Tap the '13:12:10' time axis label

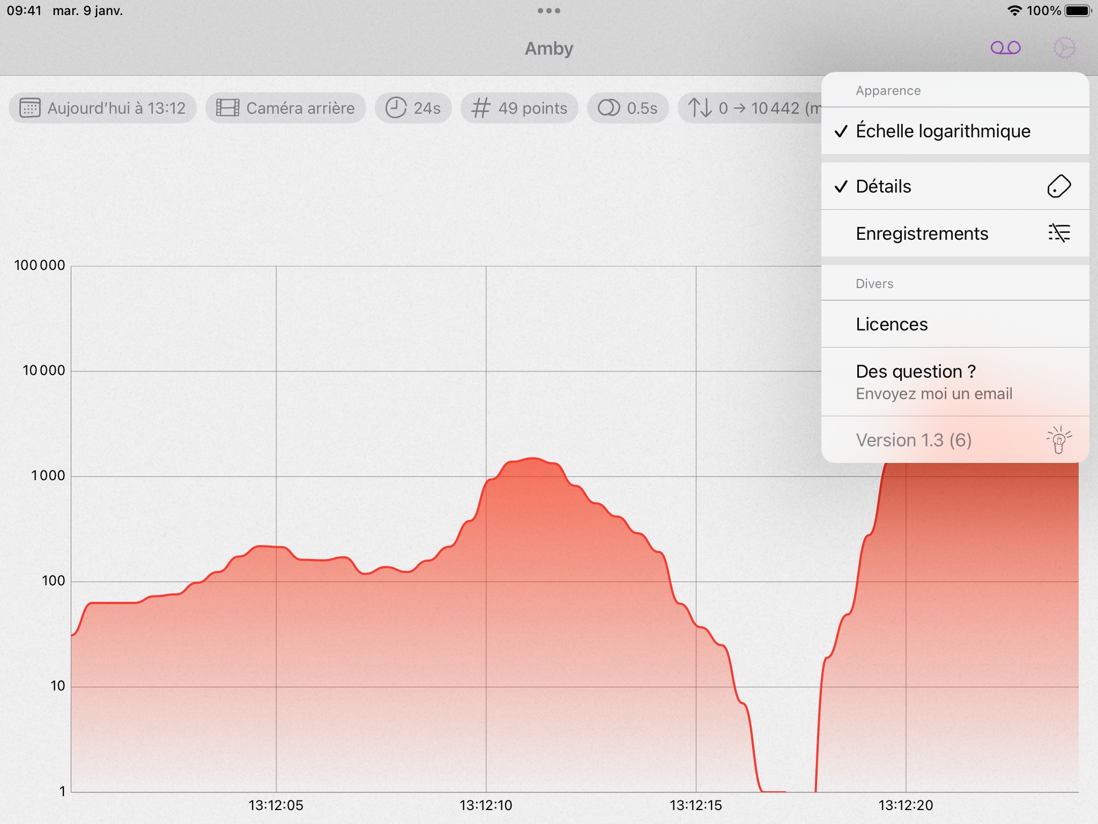(x=486, y=805)
